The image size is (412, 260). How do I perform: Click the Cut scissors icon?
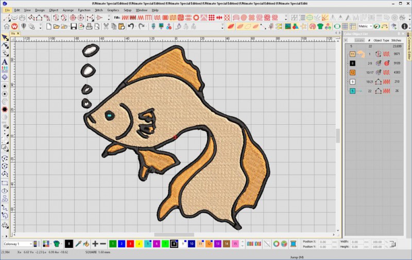tap(106, 26)
